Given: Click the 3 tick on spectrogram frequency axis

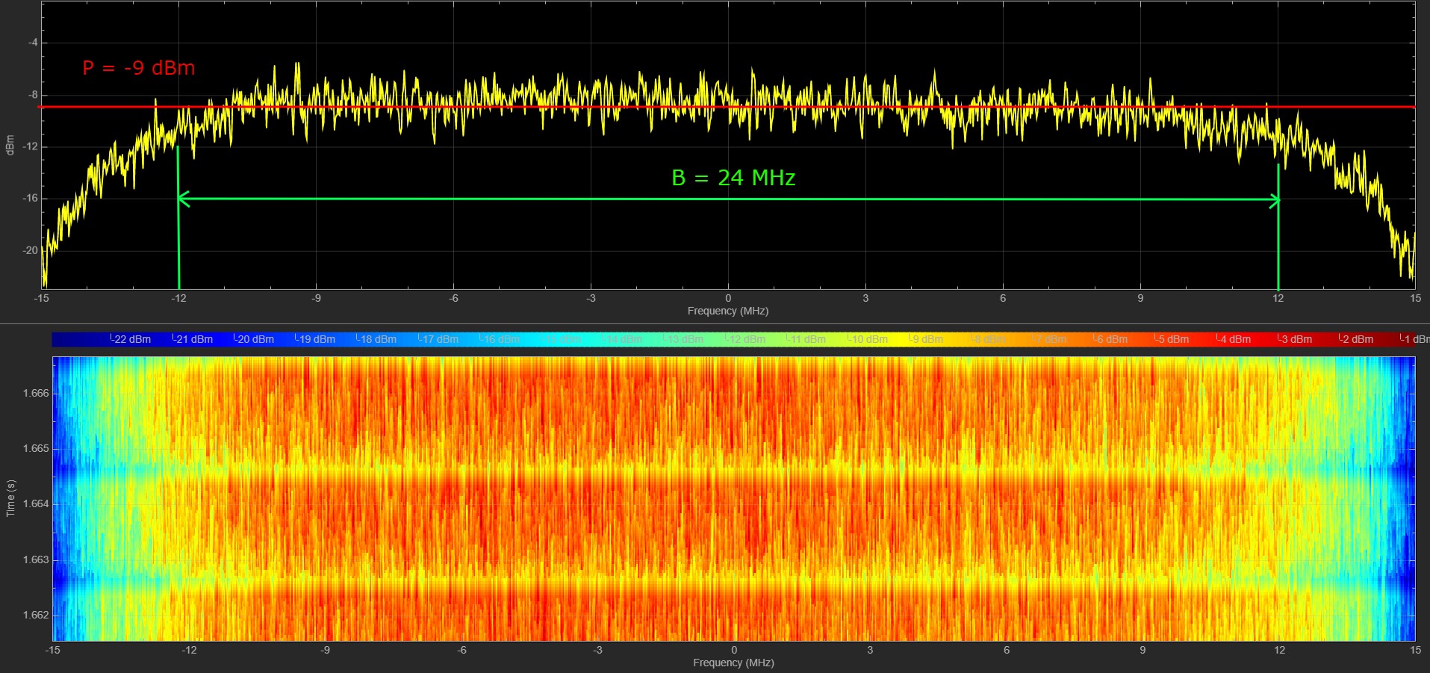Looking at the screenshot, I should [870, 650].
